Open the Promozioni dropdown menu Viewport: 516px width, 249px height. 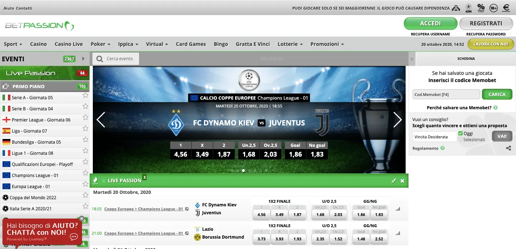327,44
